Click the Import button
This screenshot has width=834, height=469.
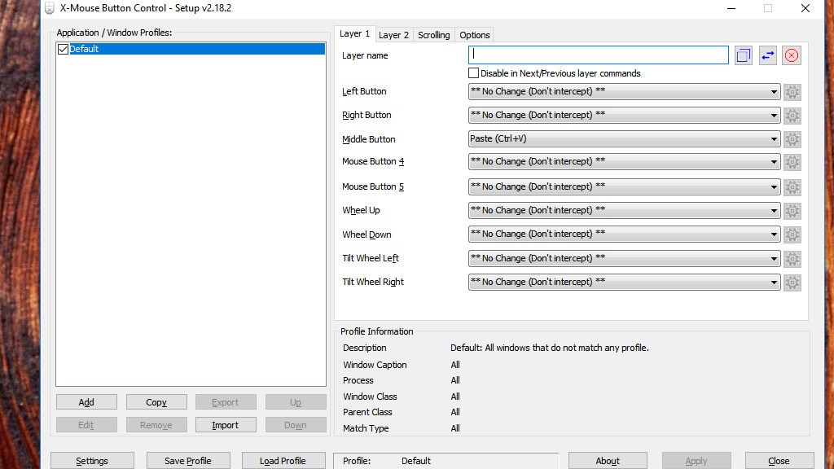226,425
